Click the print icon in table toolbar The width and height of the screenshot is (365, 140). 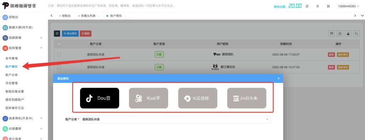[340, 33]
